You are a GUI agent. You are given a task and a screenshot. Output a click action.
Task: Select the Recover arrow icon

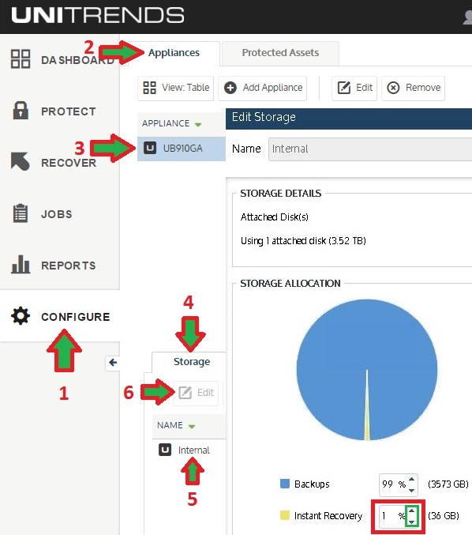(x=20, y=161)
